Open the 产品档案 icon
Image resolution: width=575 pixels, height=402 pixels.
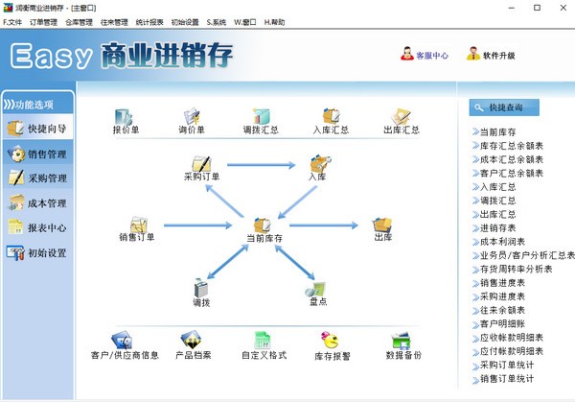tap(194, 345)
